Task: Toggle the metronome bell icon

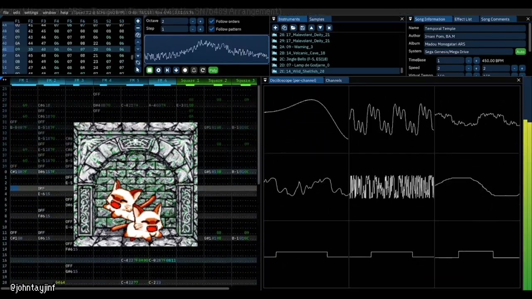Action: click(x=194, y=70)
